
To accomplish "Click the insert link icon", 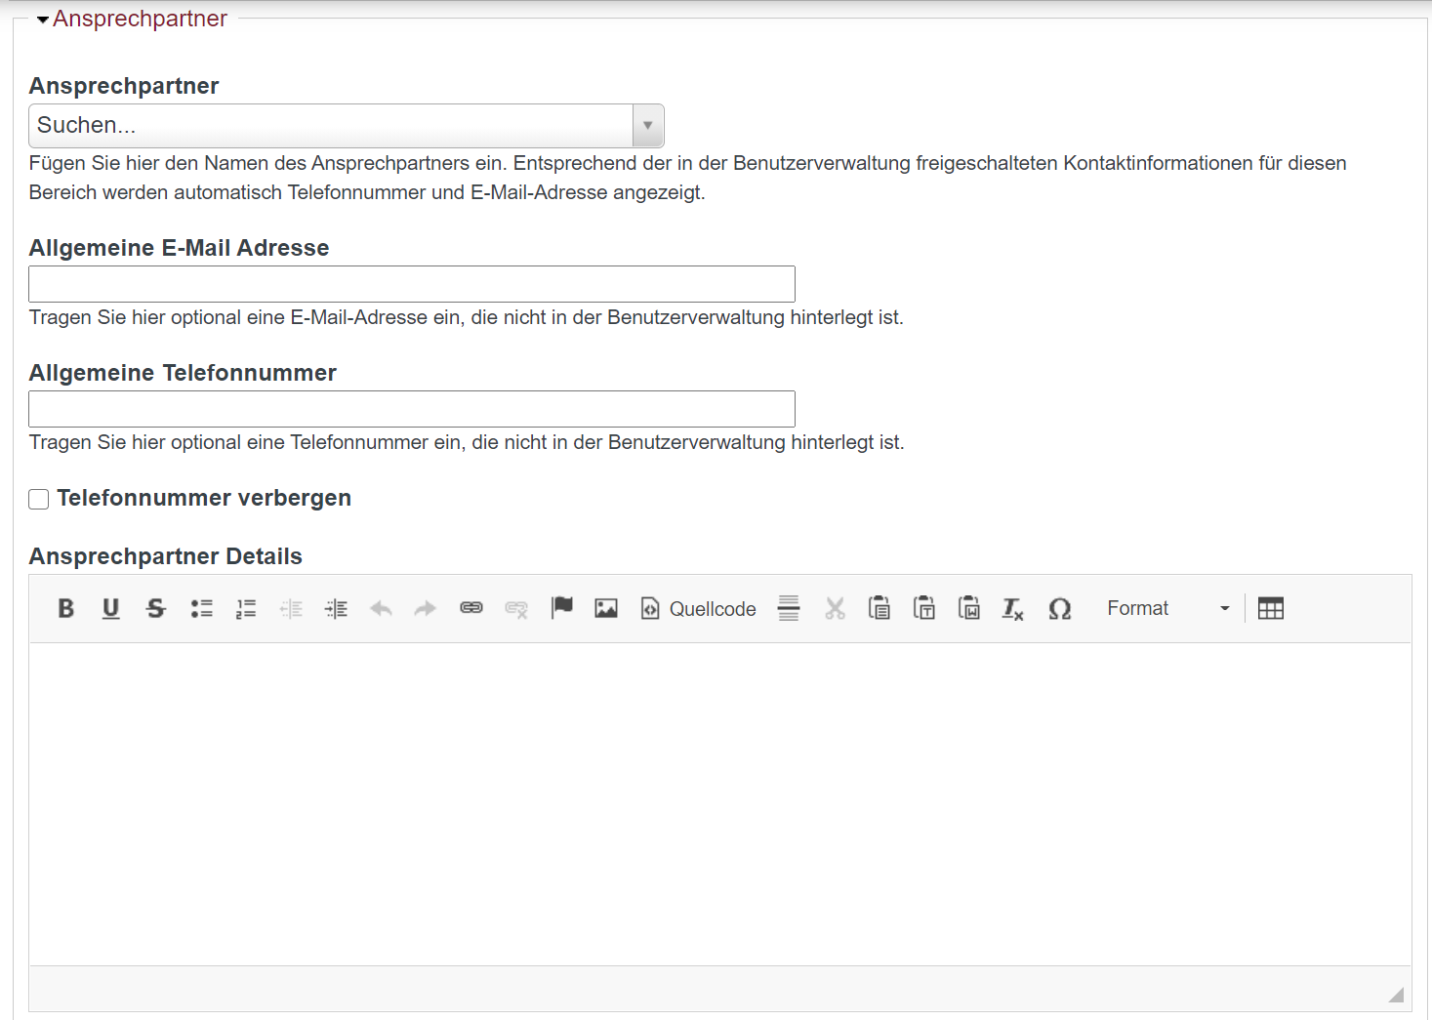I will [471, 608].
